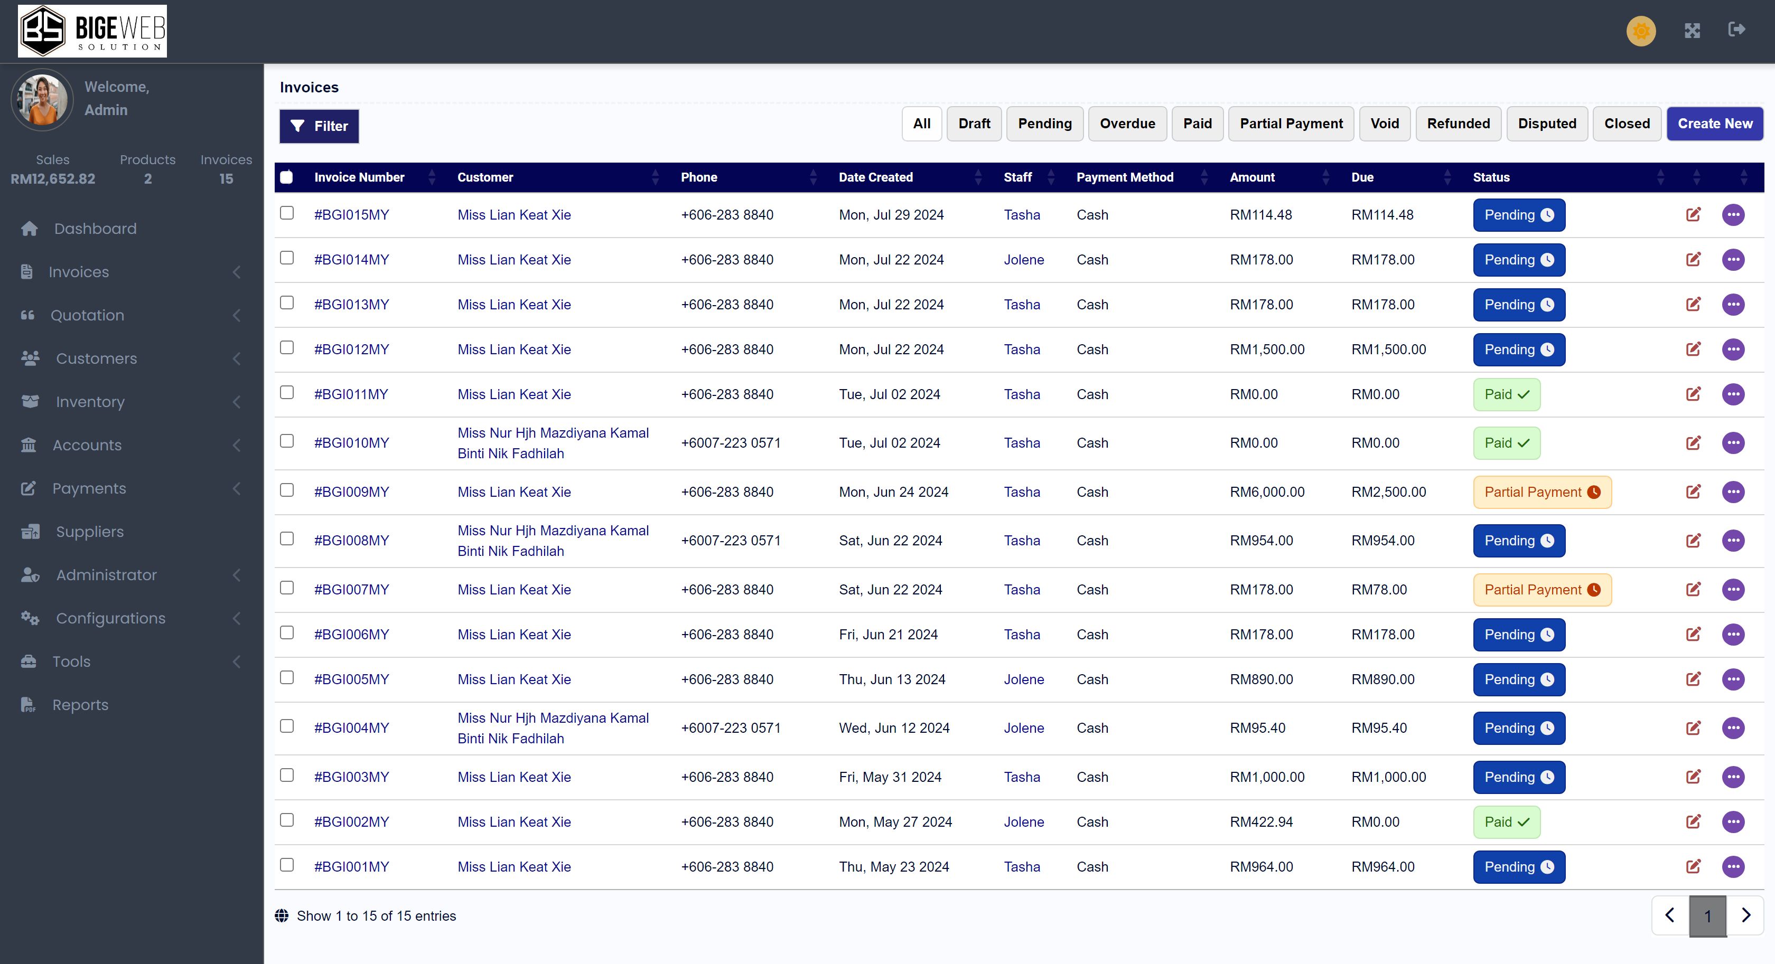
Task: Click the logout icon in header
Action: pyautogui.click(x=1736, y=30)
